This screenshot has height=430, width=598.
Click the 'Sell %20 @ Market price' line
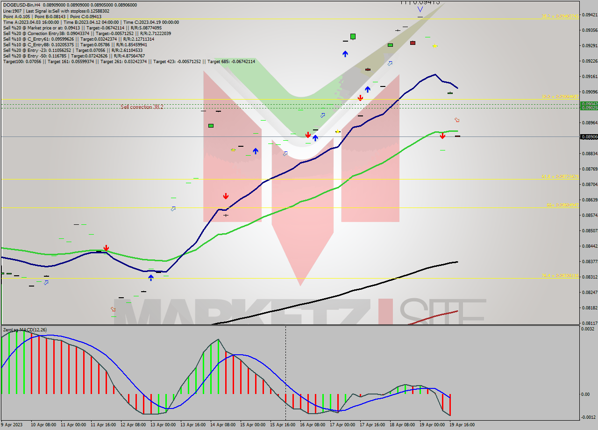pos(83,28)
